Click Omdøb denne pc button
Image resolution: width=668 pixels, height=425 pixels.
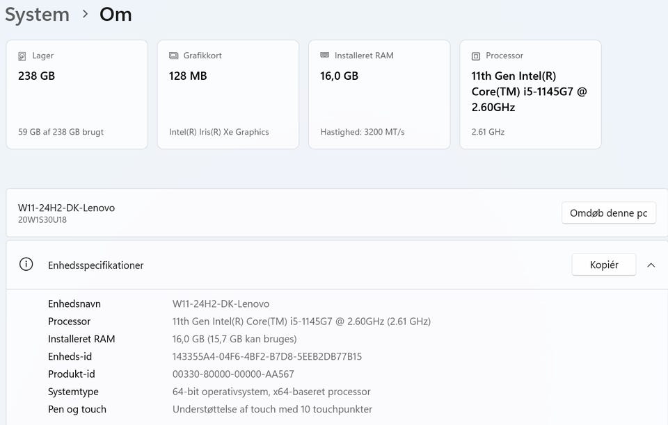pos(608,213)
